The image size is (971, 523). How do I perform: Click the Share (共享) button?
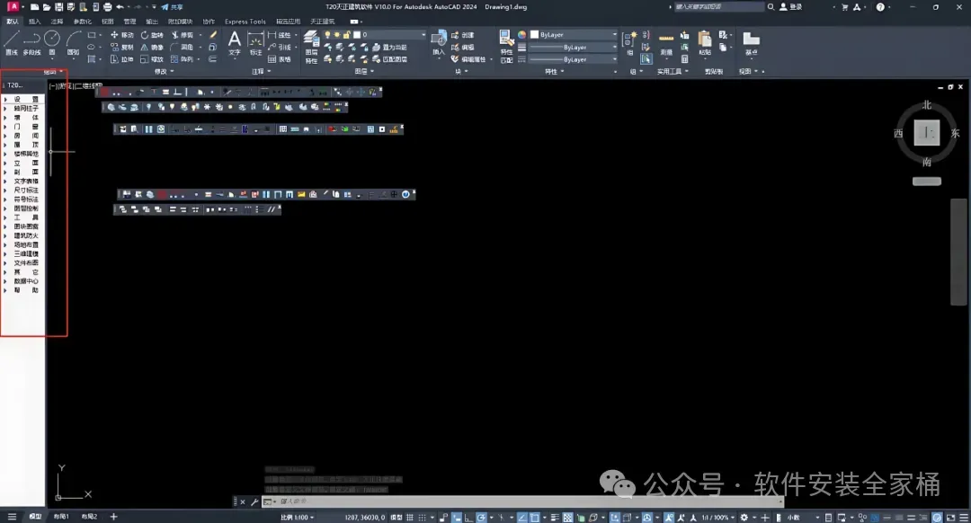[x=172, y=7]
